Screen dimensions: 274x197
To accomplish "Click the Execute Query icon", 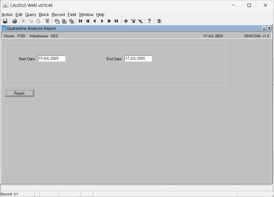I will (x=64, y=21).
